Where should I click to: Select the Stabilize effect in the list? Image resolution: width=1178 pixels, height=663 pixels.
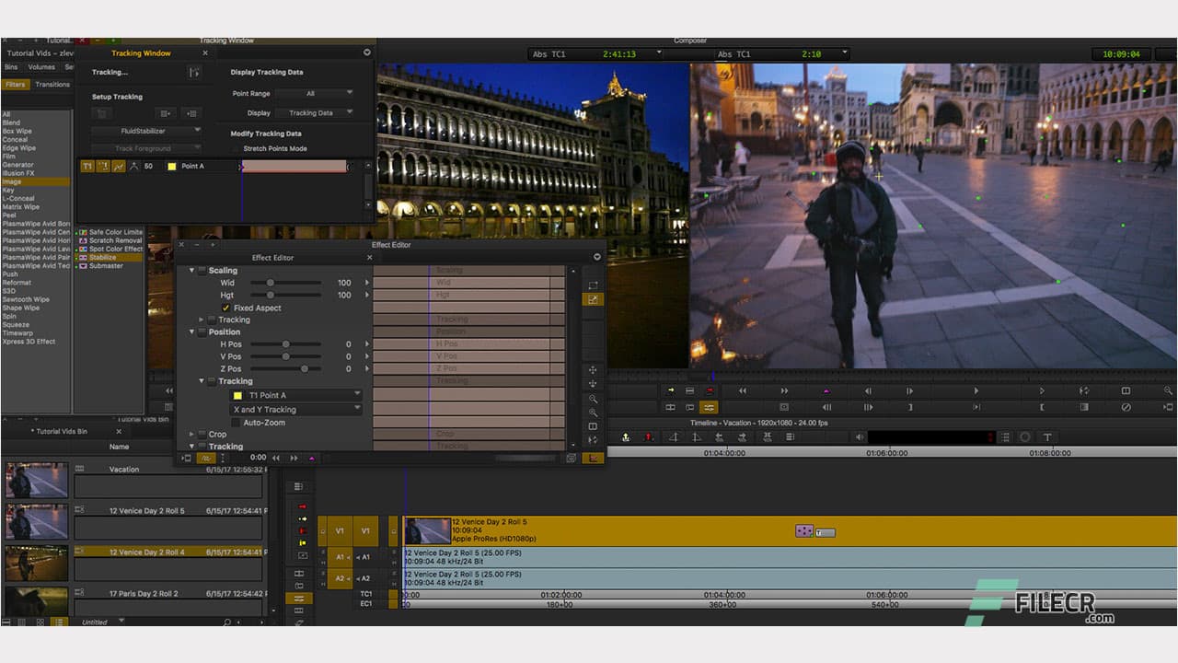pos(110,257)
